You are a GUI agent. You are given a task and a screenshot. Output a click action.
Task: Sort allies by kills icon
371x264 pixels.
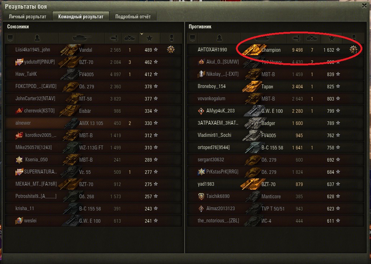tap(130, 38)
